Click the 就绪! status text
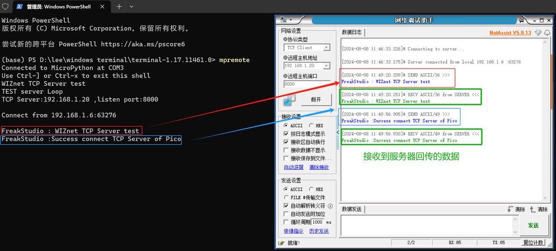Viewport: 556px width, 251px height. [294, 243]
